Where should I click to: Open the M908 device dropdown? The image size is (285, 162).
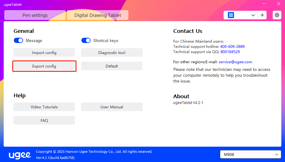pos(251,154)
